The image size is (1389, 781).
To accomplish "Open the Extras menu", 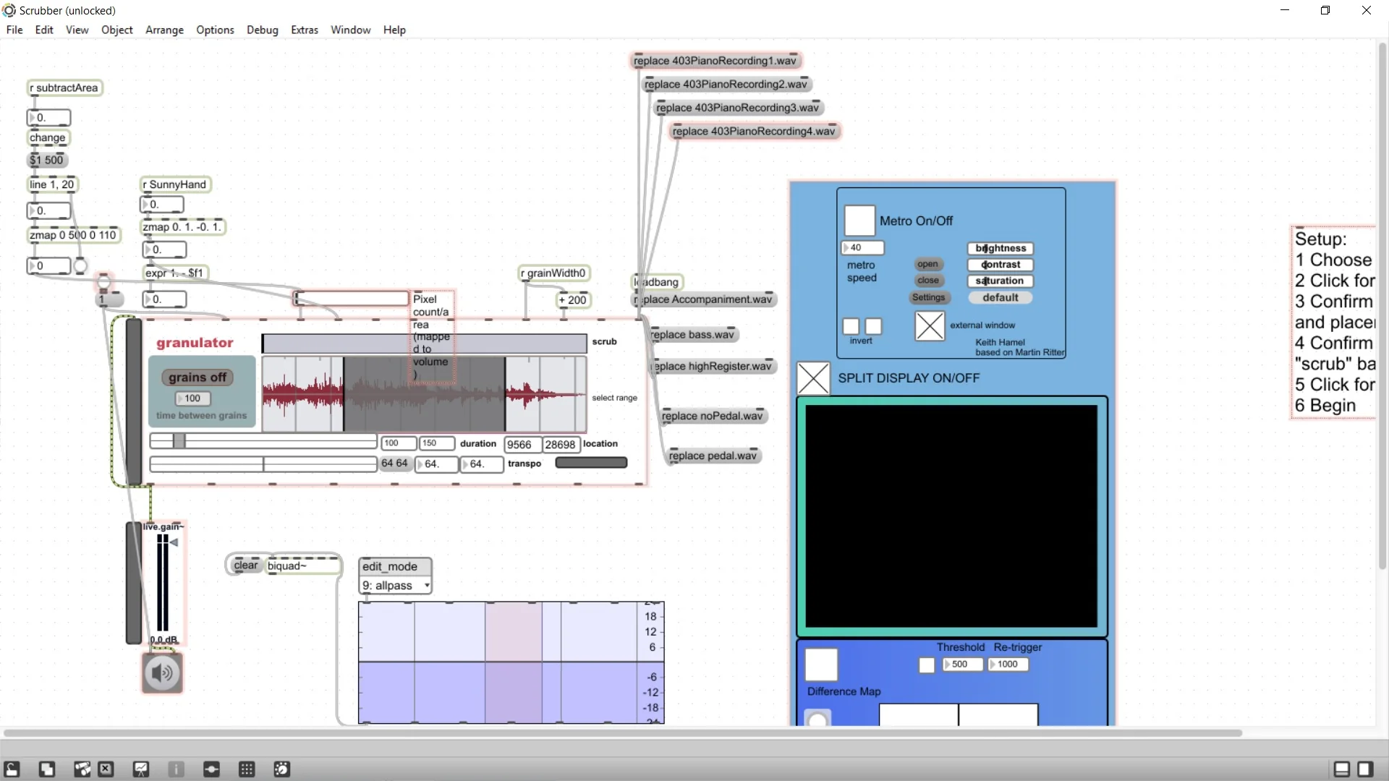I will click(305, 30).
